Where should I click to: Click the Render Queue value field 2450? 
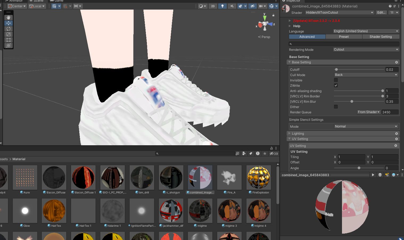390,112
